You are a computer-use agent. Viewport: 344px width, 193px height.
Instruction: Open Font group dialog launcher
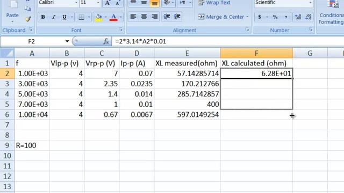point(120,29)
